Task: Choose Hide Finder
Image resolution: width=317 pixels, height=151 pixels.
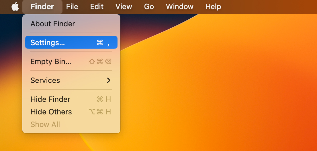Action: [x=71, y=99]
